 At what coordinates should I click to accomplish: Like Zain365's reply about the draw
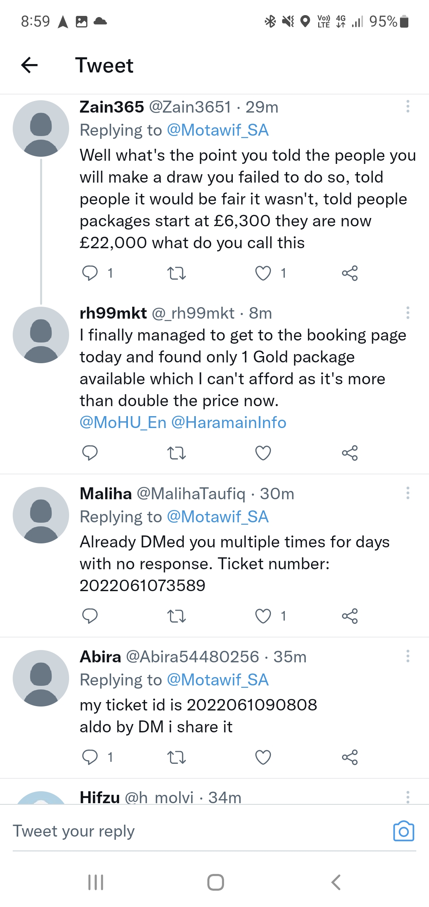(x=263, y=273)
